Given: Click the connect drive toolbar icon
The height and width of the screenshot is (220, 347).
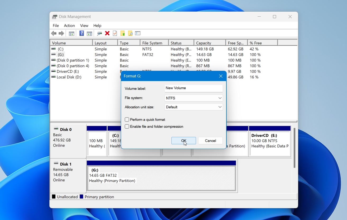Looking at the screenshot, I should [x=99, y=33].
